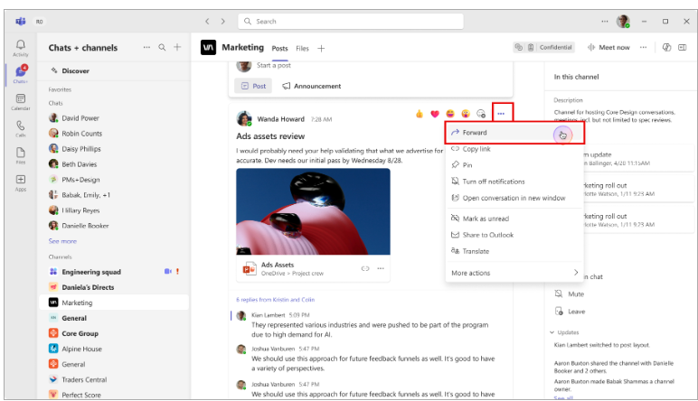Click the Teams logo icon
698x401 pixels.
pos(21,22)
